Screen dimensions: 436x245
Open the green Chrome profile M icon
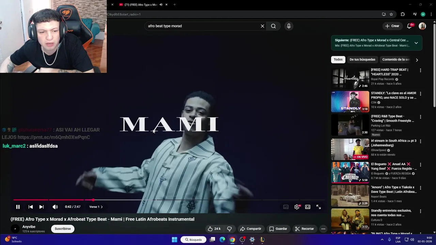pyautogui.click(x=423, y=14)
